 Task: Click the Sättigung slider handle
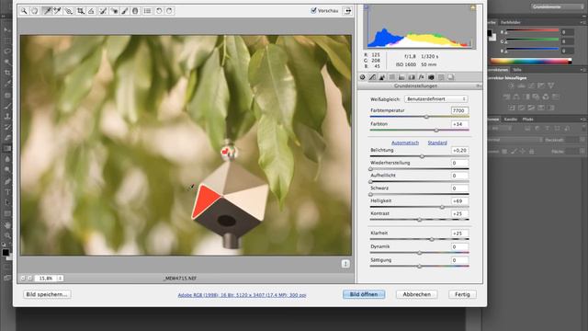(x=419, y=266)
